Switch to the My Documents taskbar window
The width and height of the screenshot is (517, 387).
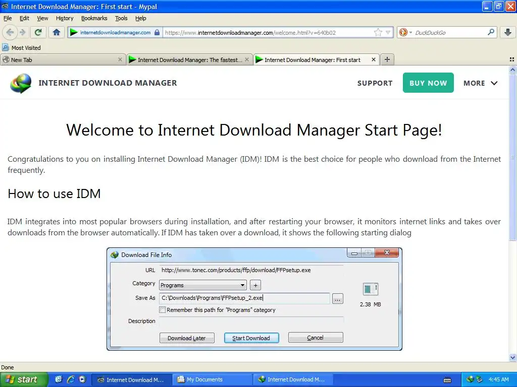213,380
